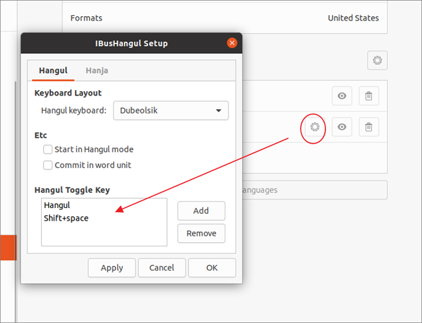422x323 pixels.
Task: Open preferences gear of the second input source
Action: coord(314,127)
